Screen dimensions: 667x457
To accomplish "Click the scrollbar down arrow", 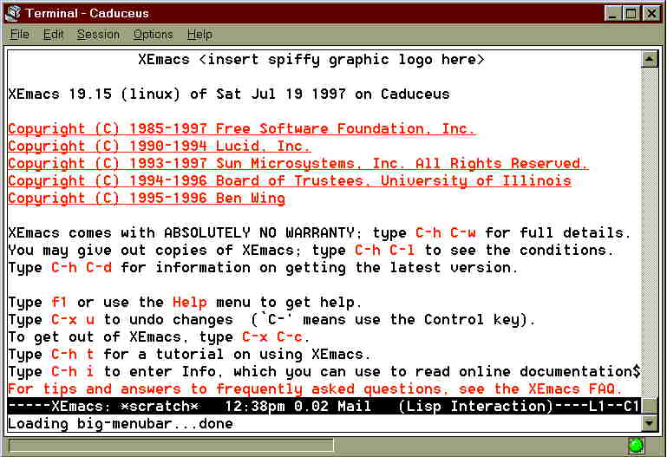I will pos(650,423).
